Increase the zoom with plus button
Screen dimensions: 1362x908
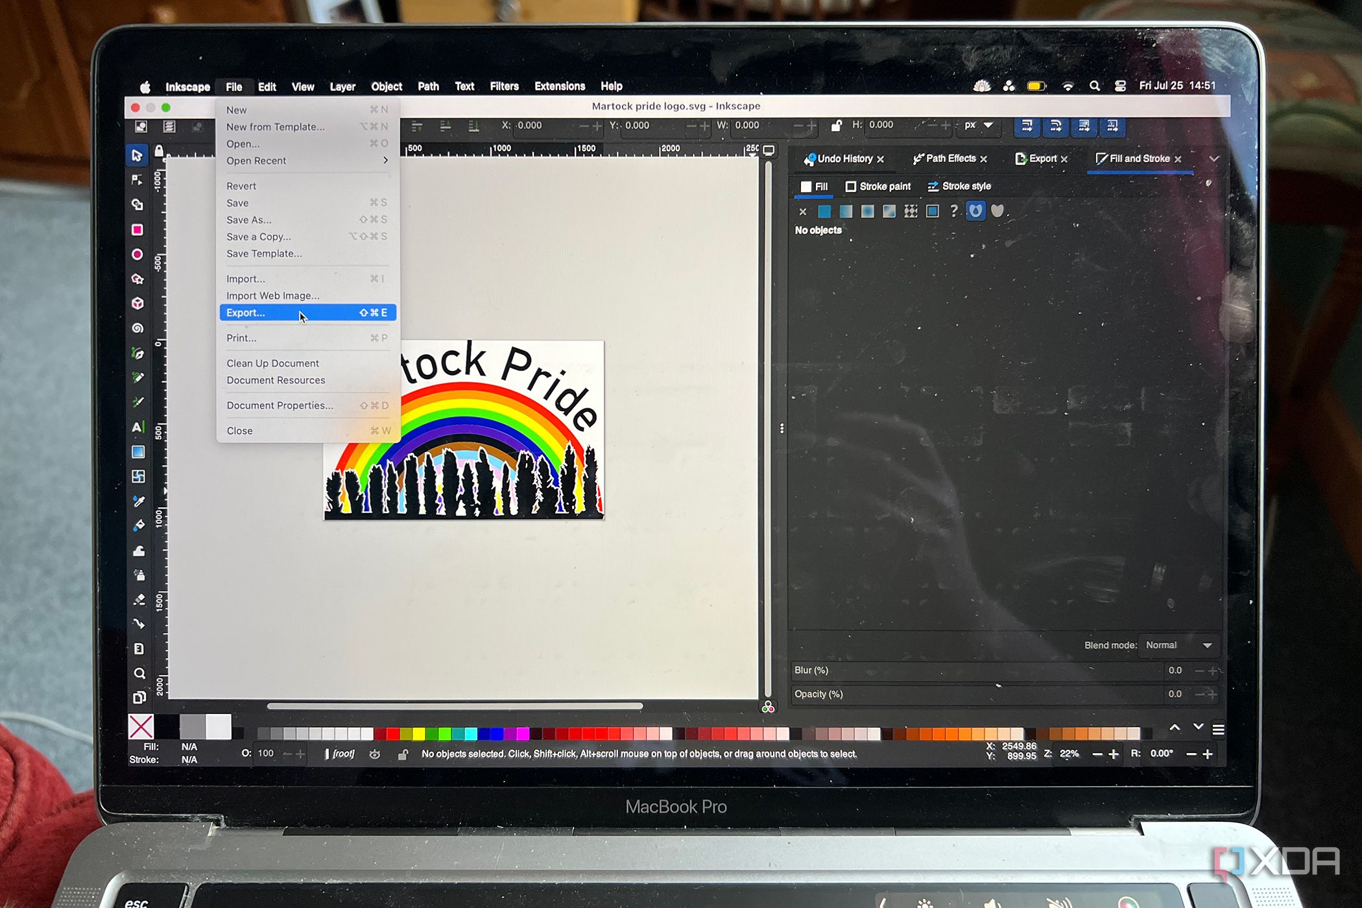pos(1114,754)
